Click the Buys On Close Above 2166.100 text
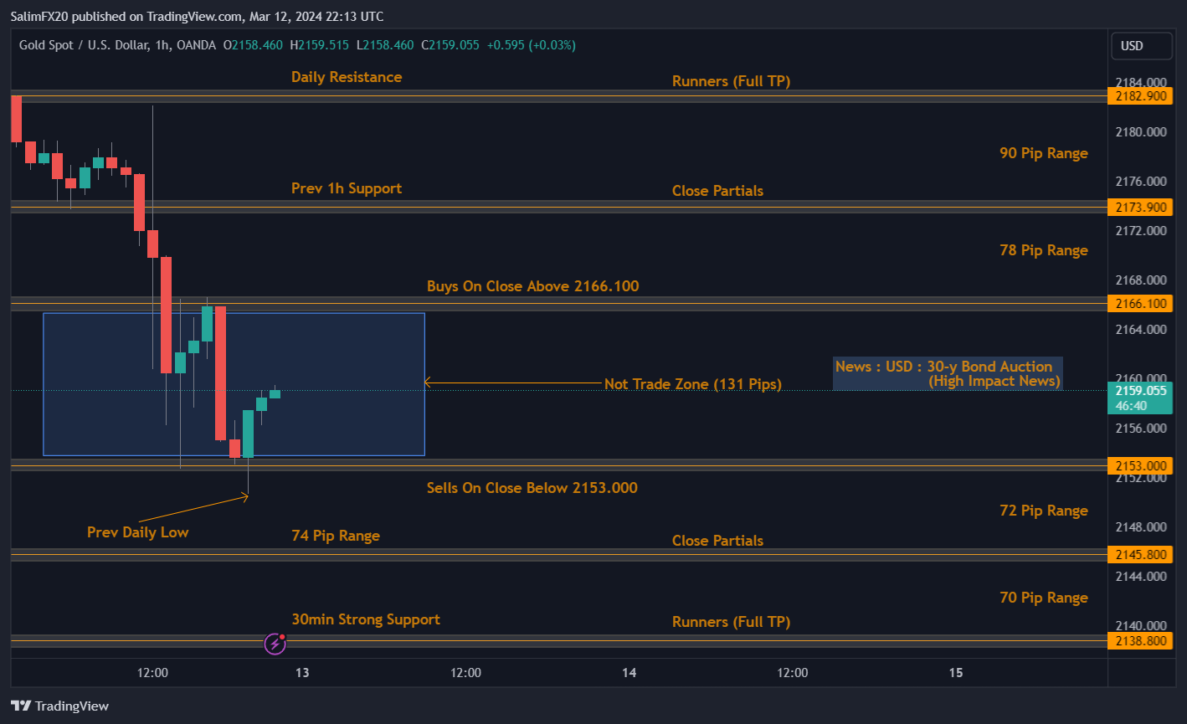Screen dimensions: 1187x724 532,286
